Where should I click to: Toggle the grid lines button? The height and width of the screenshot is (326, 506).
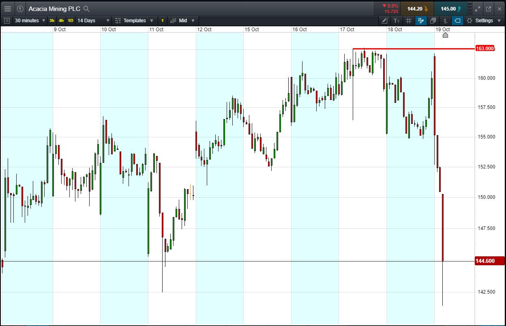(x=409, y=21)
